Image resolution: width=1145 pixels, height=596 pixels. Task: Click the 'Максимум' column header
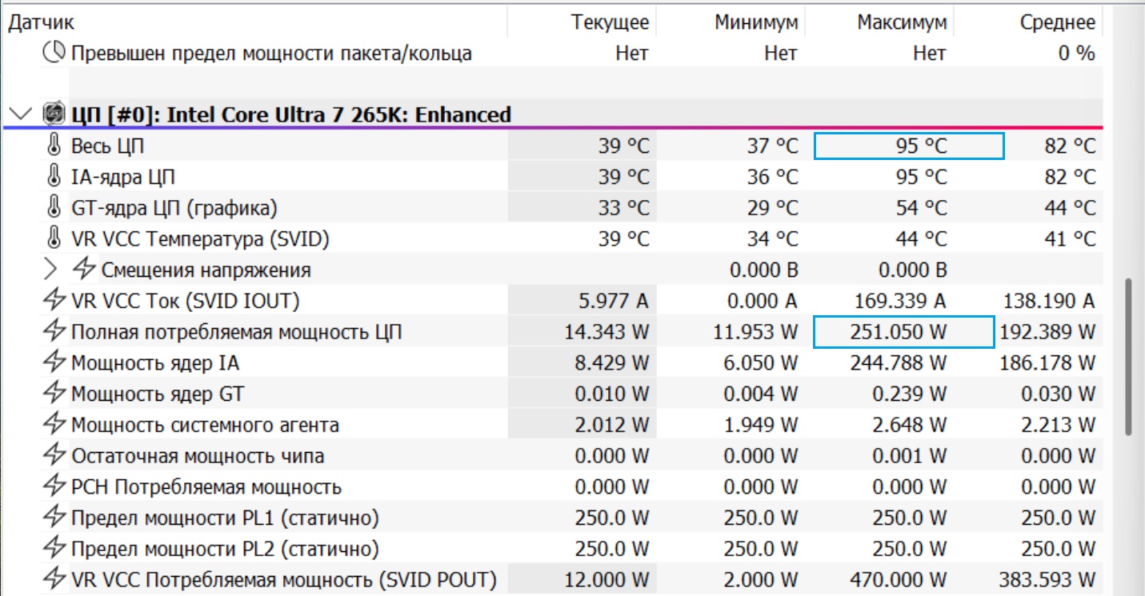902,22
